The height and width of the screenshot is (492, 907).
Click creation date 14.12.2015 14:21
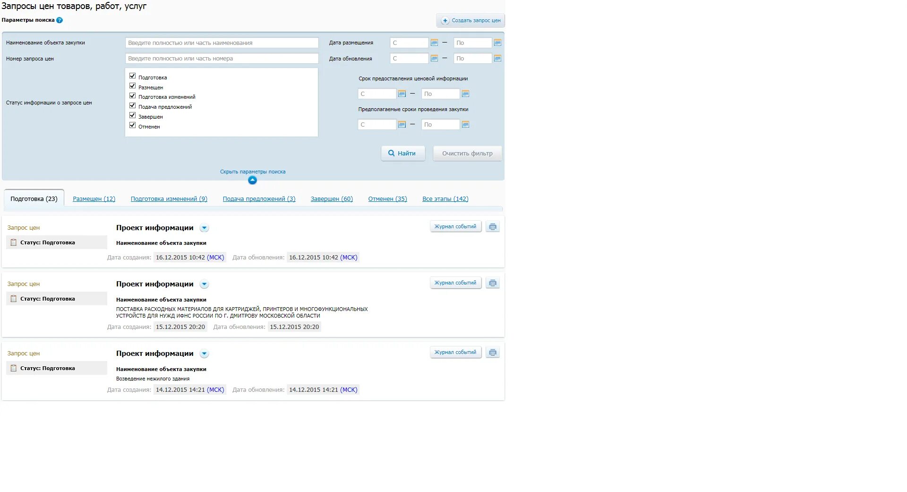(x=190, y=390)
